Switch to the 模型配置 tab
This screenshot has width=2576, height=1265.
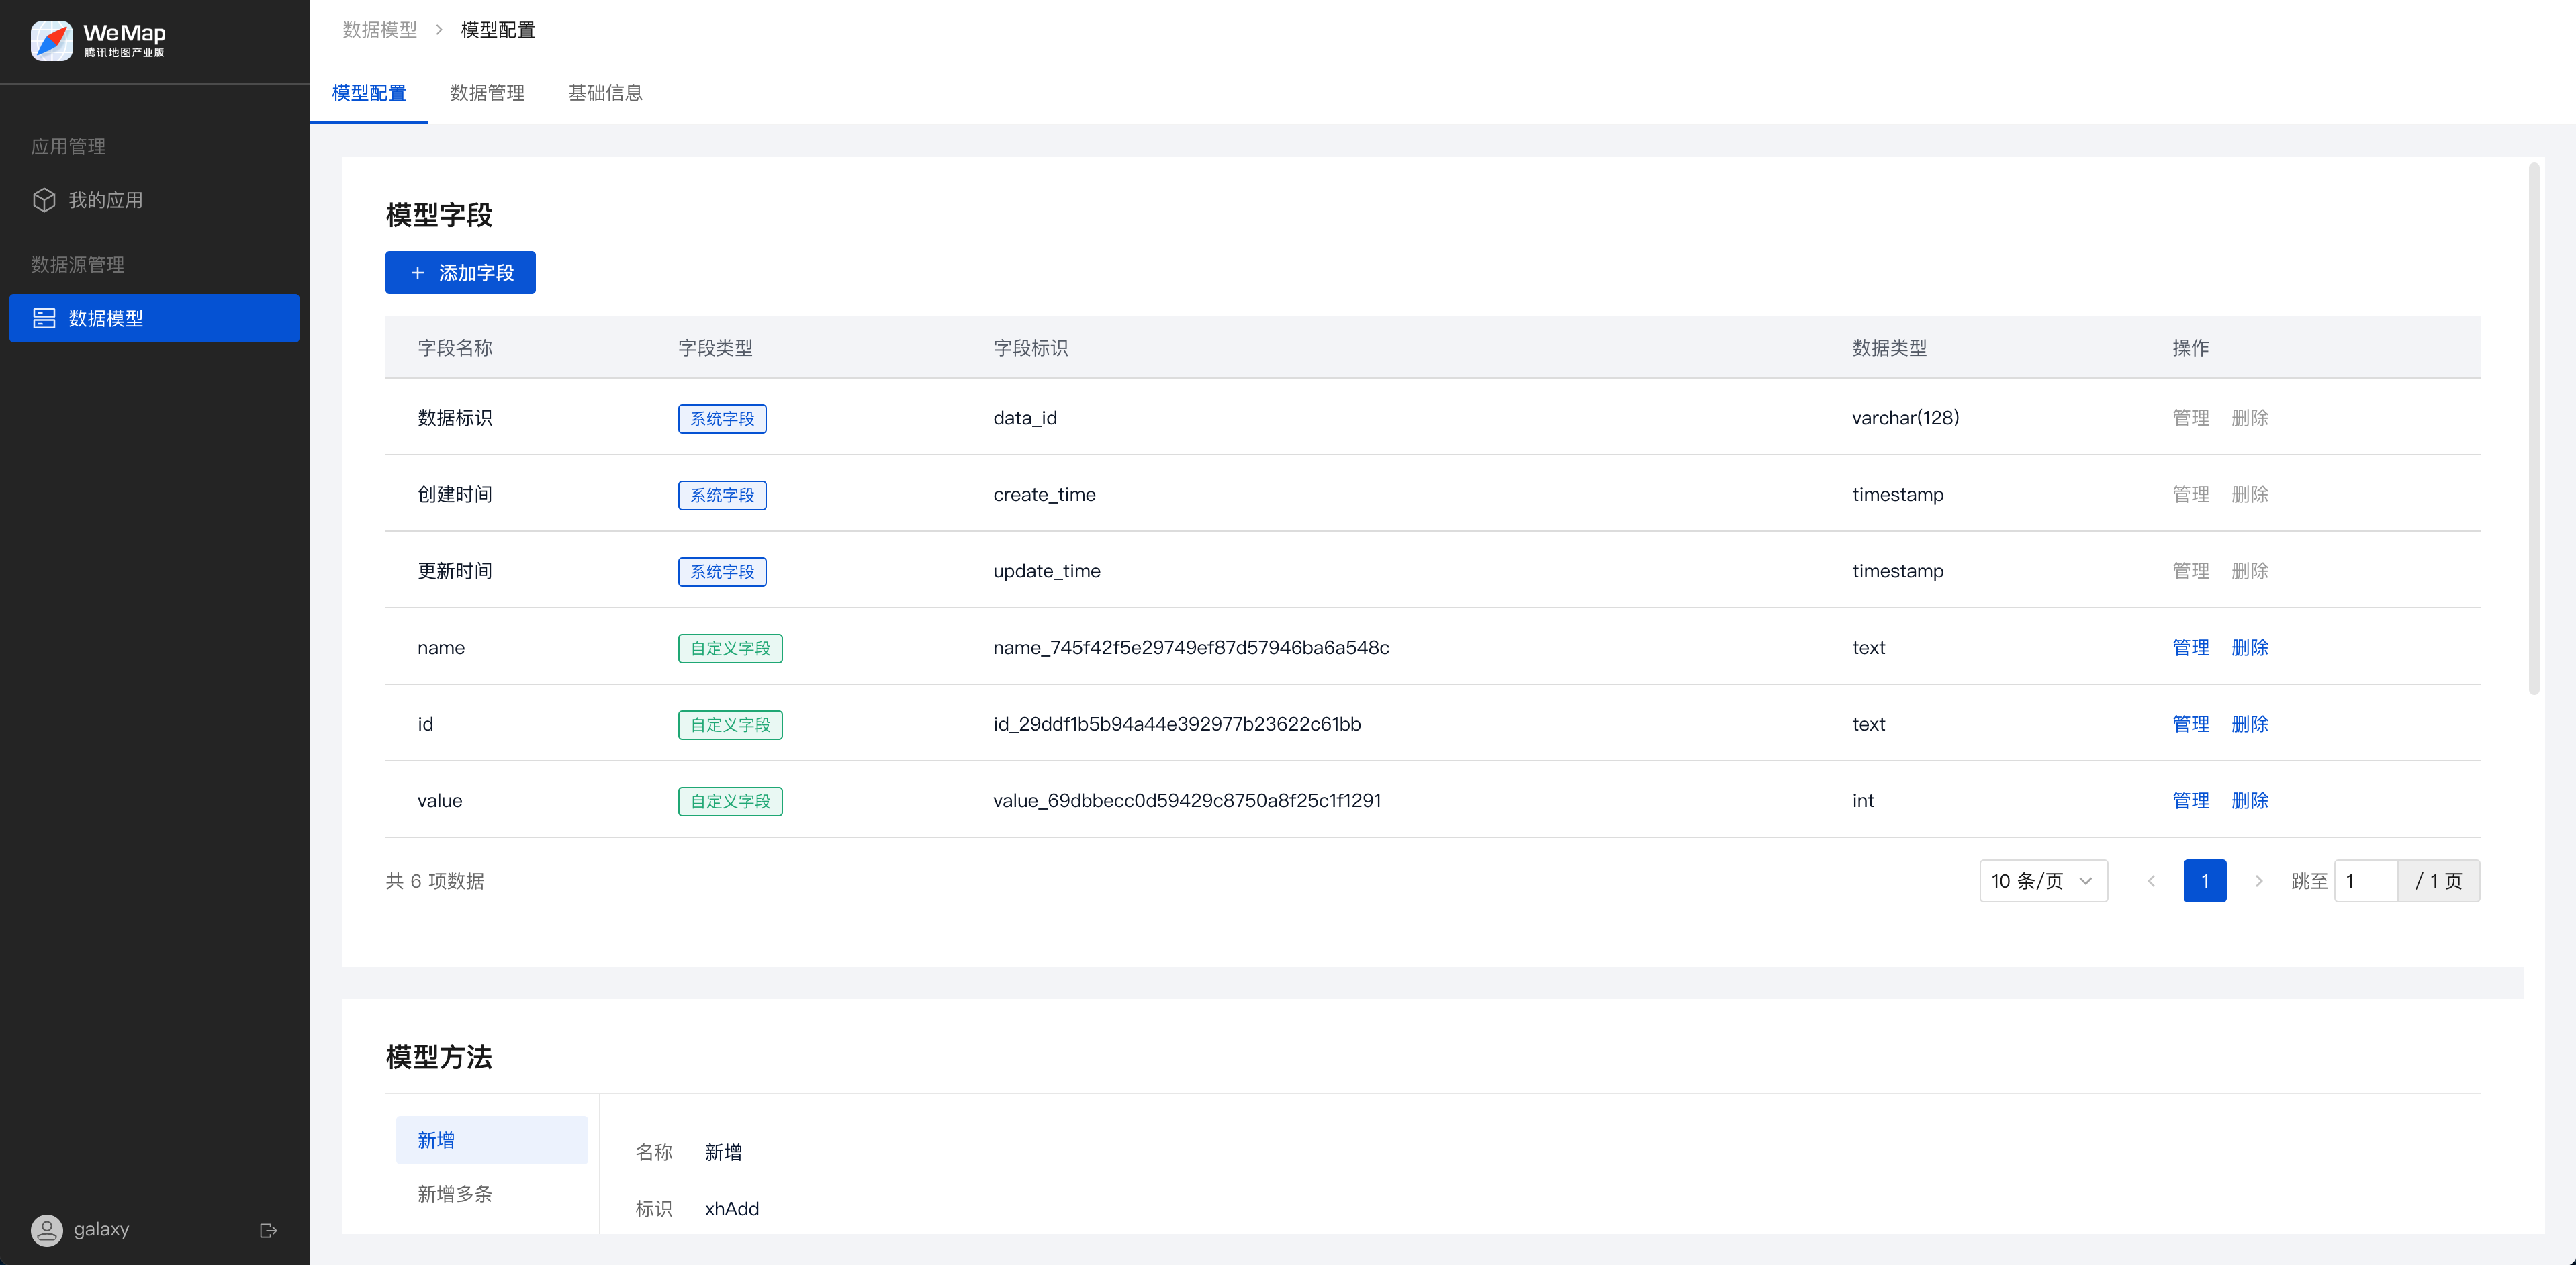369,93
